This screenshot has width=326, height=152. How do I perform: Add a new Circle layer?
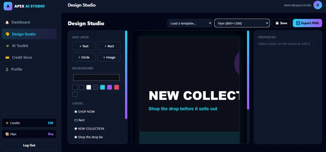pyautogui.click(x=84, y=57)
